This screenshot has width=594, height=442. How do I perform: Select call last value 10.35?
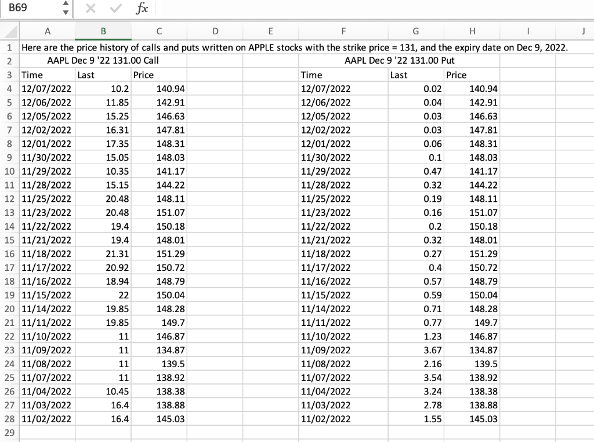[103, 171]
